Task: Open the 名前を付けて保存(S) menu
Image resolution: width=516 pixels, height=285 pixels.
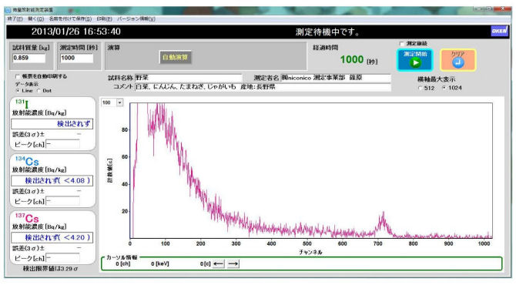Action: (70, 18)
